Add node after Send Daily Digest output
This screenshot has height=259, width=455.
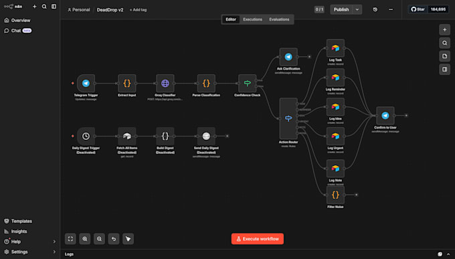(227, 136)
